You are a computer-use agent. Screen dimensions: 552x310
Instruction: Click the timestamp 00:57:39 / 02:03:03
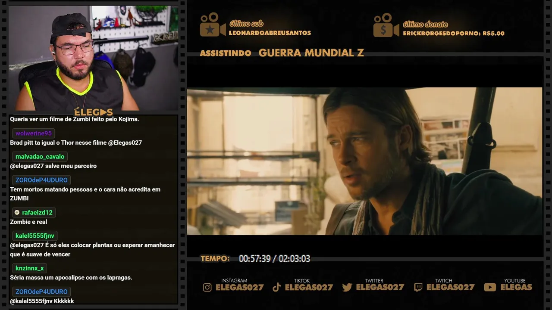tap(274, 259)
